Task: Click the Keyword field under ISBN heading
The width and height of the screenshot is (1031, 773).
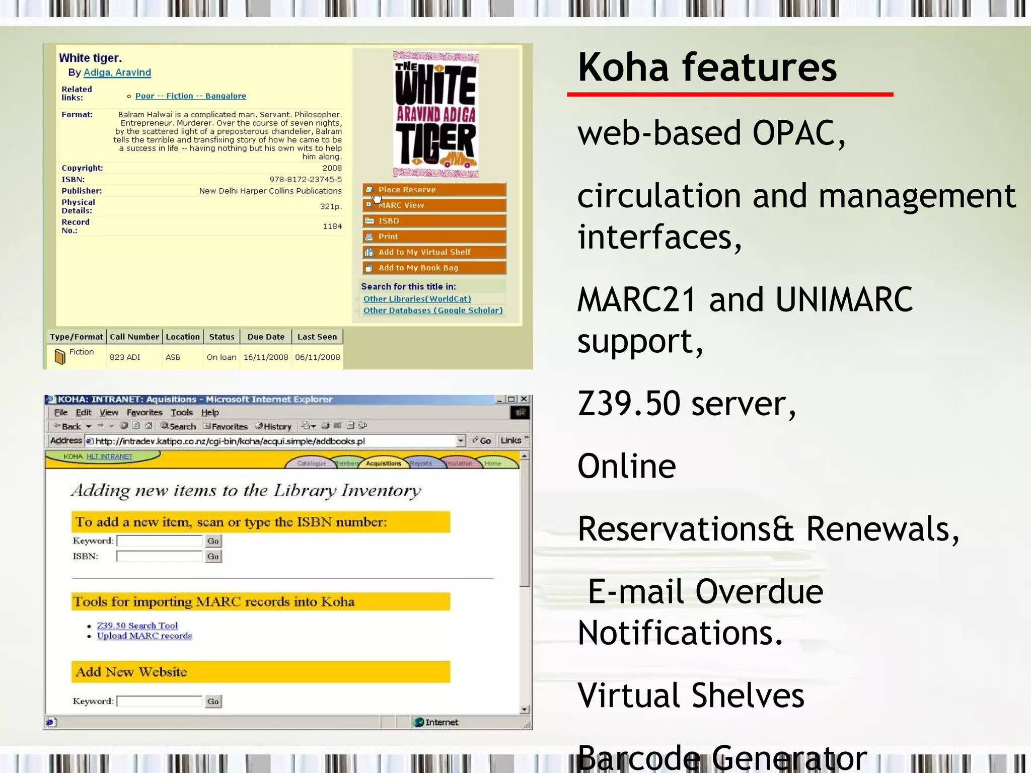Action: 159,541
